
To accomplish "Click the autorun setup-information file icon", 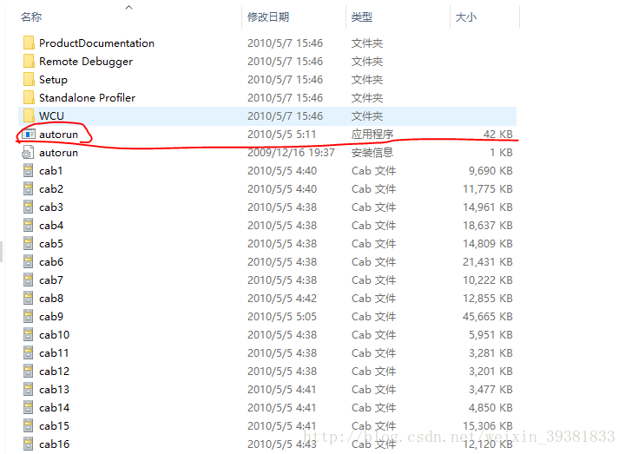I will [28, 152].
